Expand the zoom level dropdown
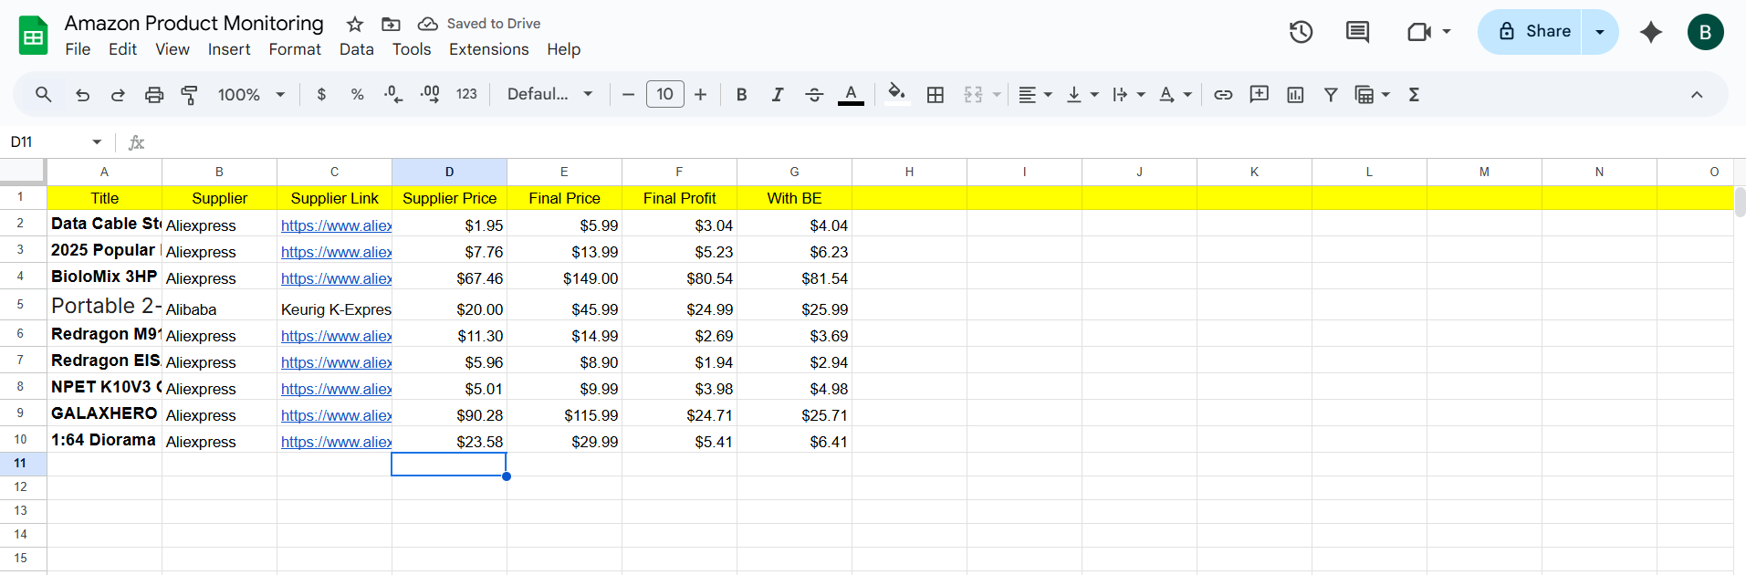Image resolution: width=1746 pixels, height=575 pixels. click(x=252, y=95)
